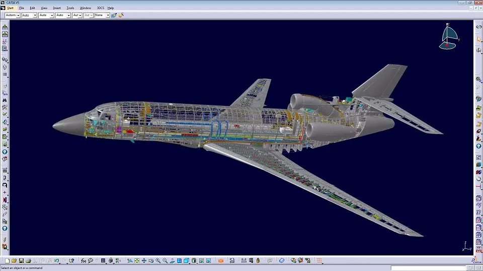Click the New document icon
Image resolution: width=483 pixels, height=271 pixels.
coord(7,261)
